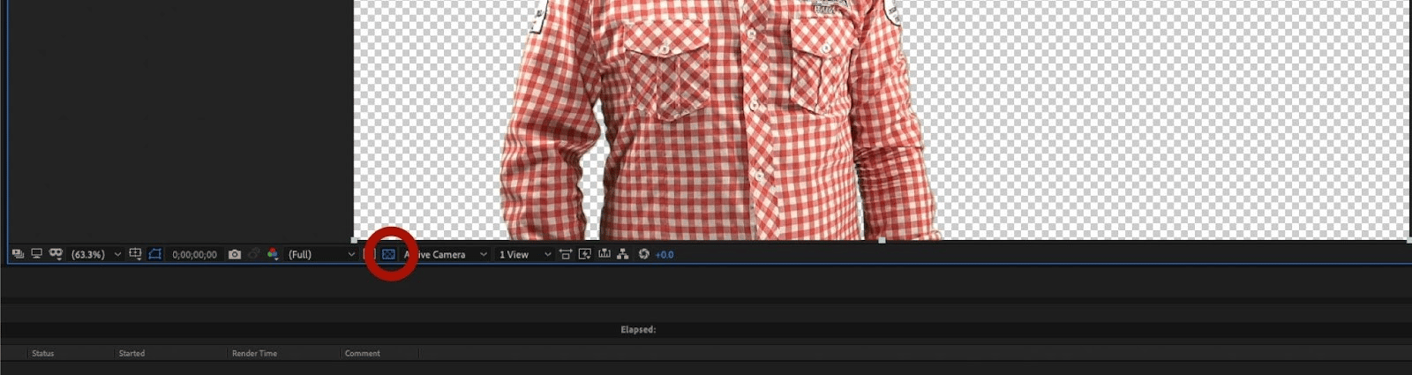Toggle mask and shape path visibility
Viewport: 1412px width, 375px height.
pos(56,254)
